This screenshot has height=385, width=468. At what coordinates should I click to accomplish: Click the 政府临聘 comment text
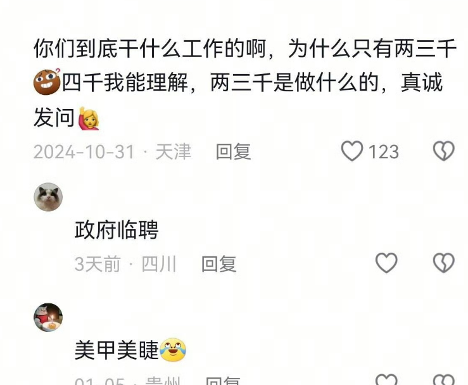pos(117,230)
